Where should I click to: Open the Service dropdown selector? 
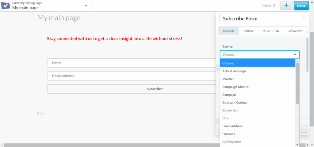[x=259, y=55]
